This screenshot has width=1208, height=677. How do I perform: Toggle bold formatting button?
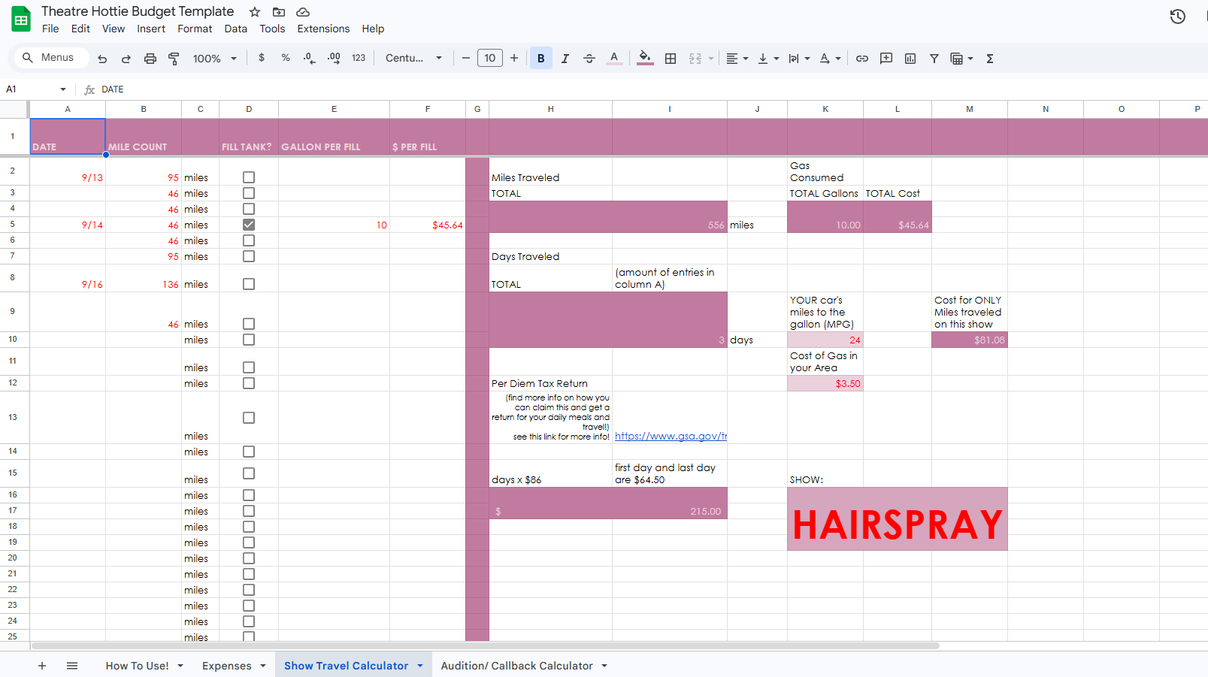(x=541, y=59)
